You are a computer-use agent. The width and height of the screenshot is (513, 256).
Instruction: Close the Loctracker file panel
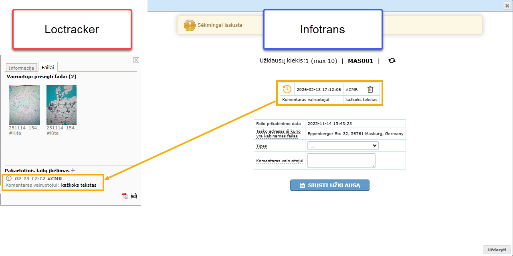tap(136, 60)
